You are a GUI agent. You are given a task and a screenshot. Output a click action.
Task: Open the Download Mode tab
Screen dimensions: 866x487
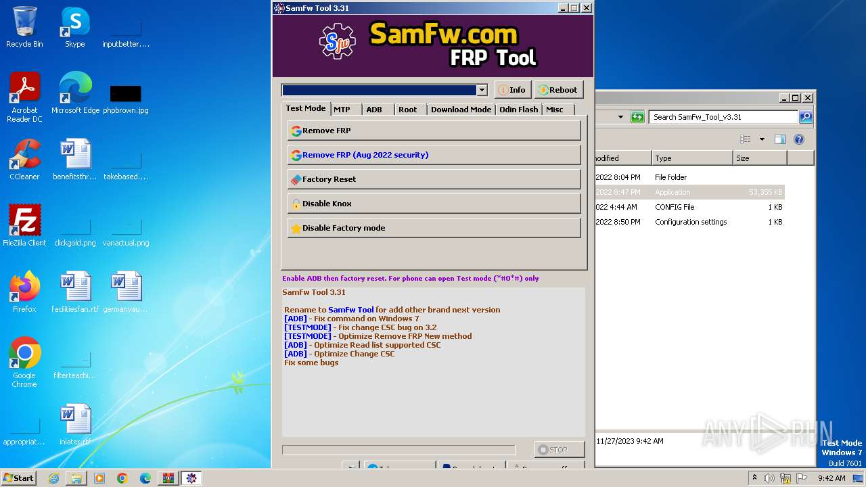tap(461, 110)
